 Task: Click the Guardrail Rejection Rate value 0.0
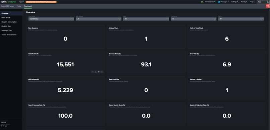227,116
